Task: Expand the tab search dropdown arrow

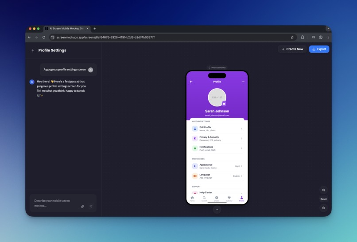Action: [328, 28]
